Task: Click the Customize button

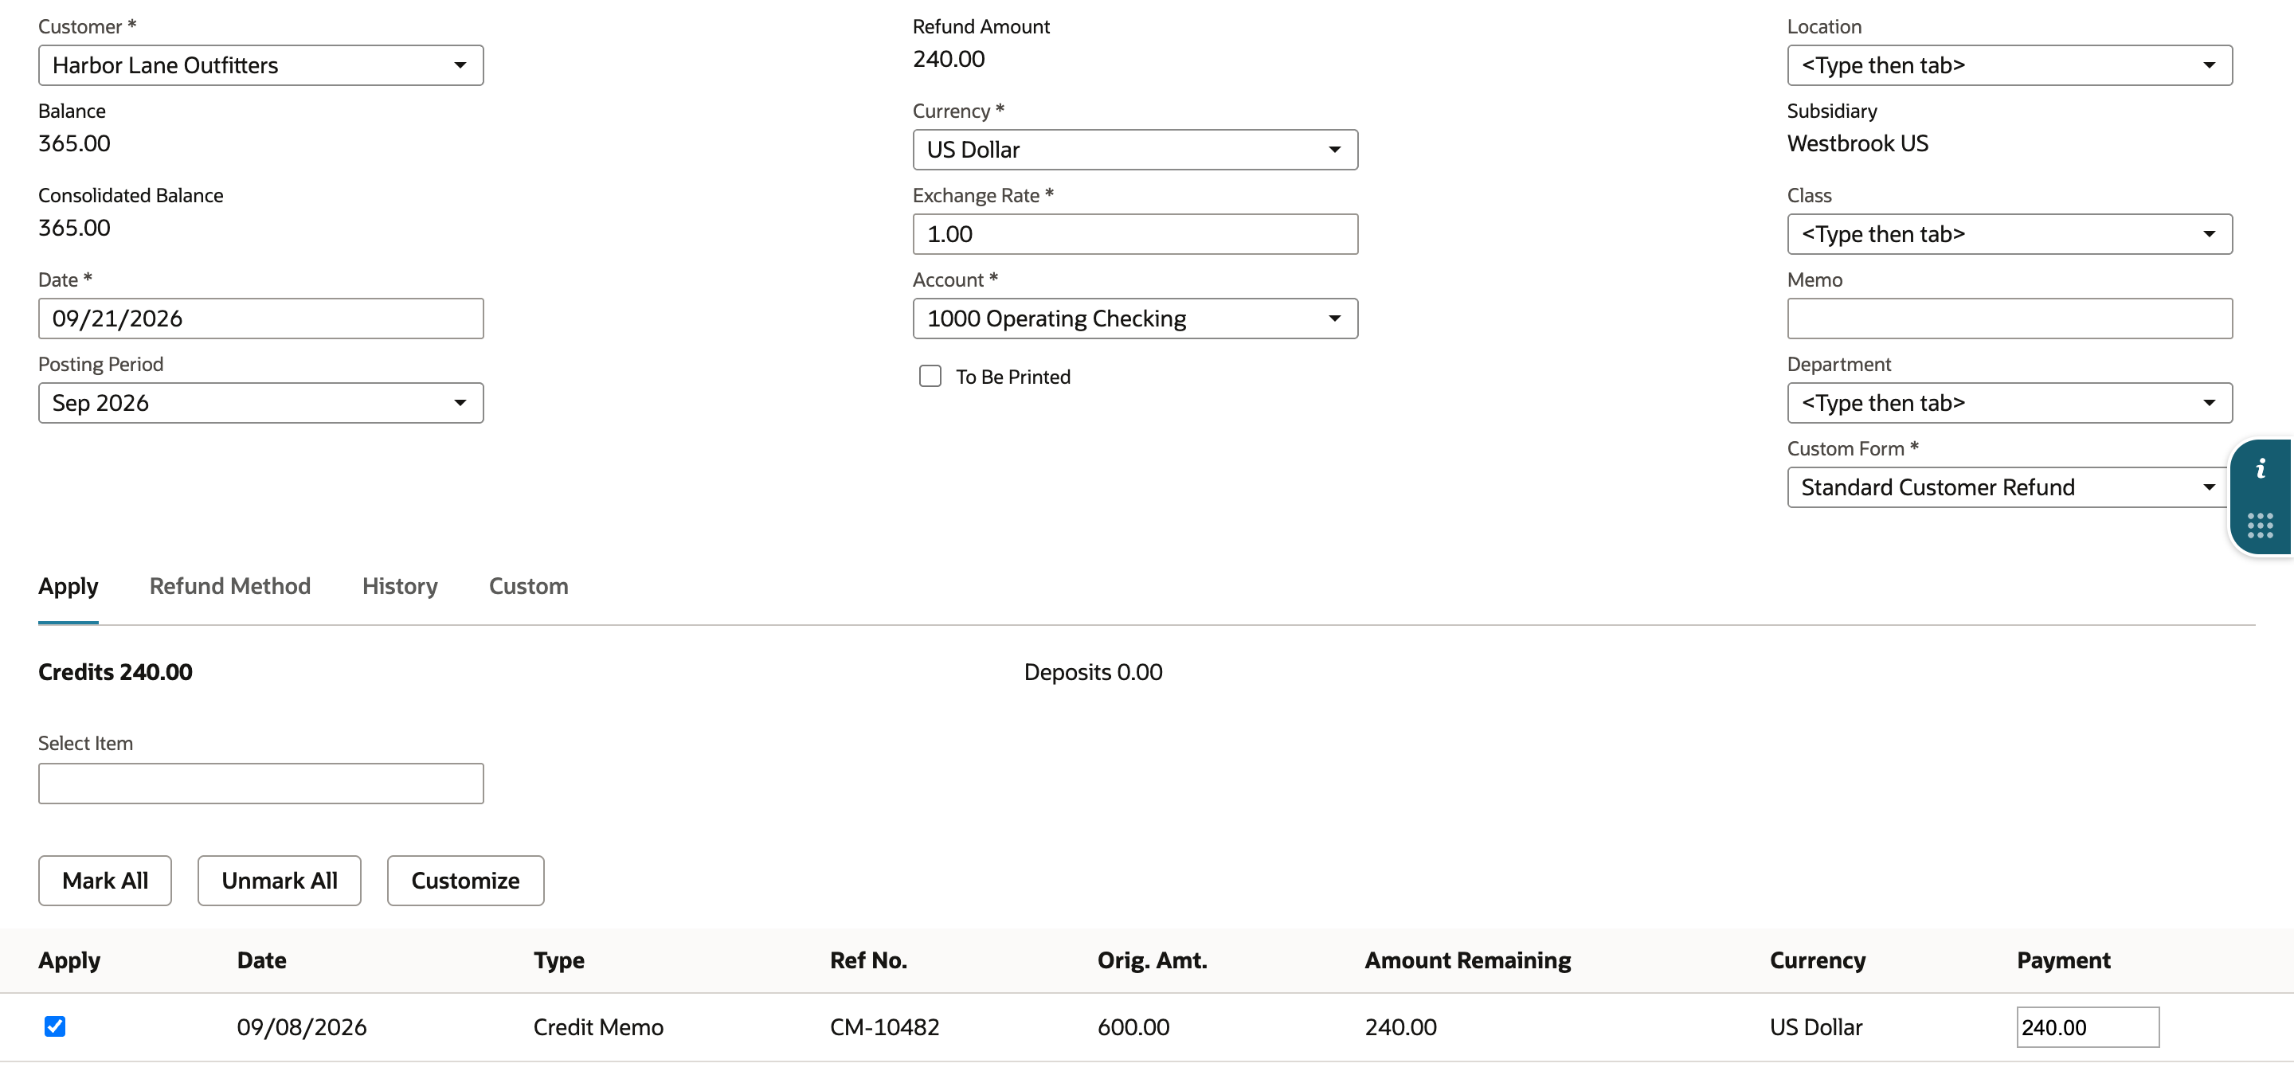Action: (466, 880)
